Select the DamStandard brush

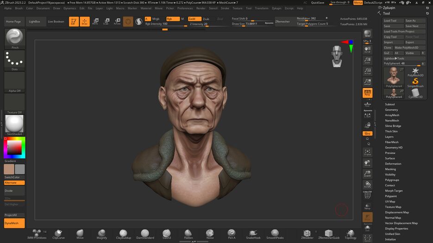(145, 234)
